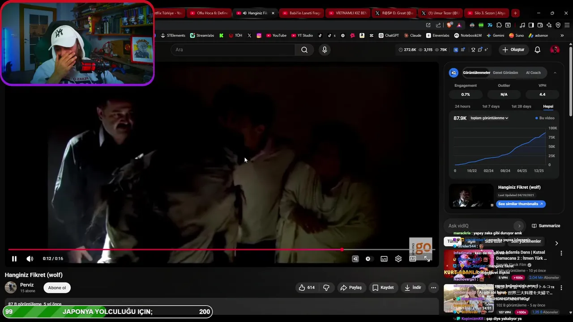573x322 pixels.
Task: Submit the Ask vidIQ arrow button
Action: click(x=519, y=226)
